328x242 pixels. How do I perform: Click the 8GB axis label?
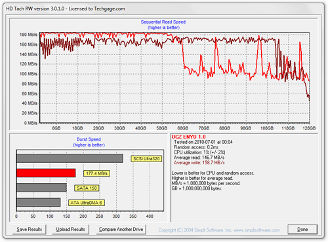56,128
